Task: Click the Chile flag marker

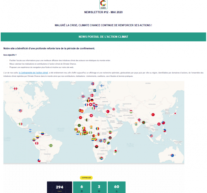Action: tap(39, 161)
